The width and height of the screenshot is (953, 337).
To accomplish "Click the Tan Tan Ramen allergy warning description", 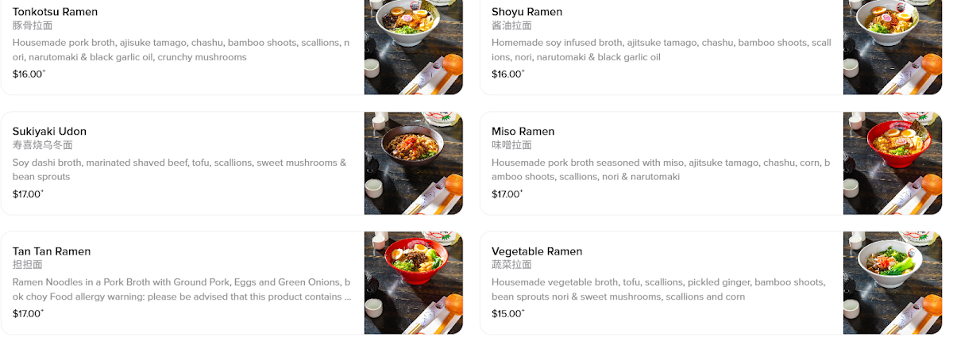I will click(x=181, y=289).
